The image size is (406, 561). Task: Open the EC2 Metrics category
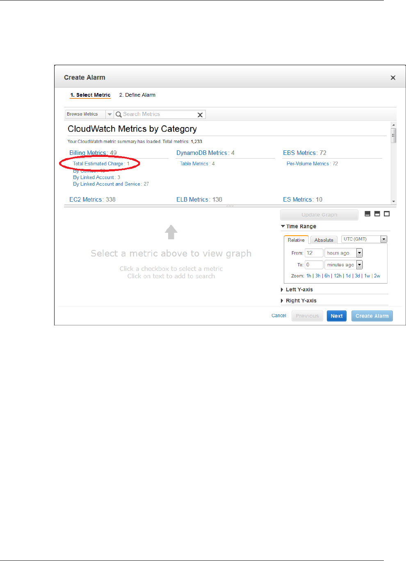(x=86, y=200)
